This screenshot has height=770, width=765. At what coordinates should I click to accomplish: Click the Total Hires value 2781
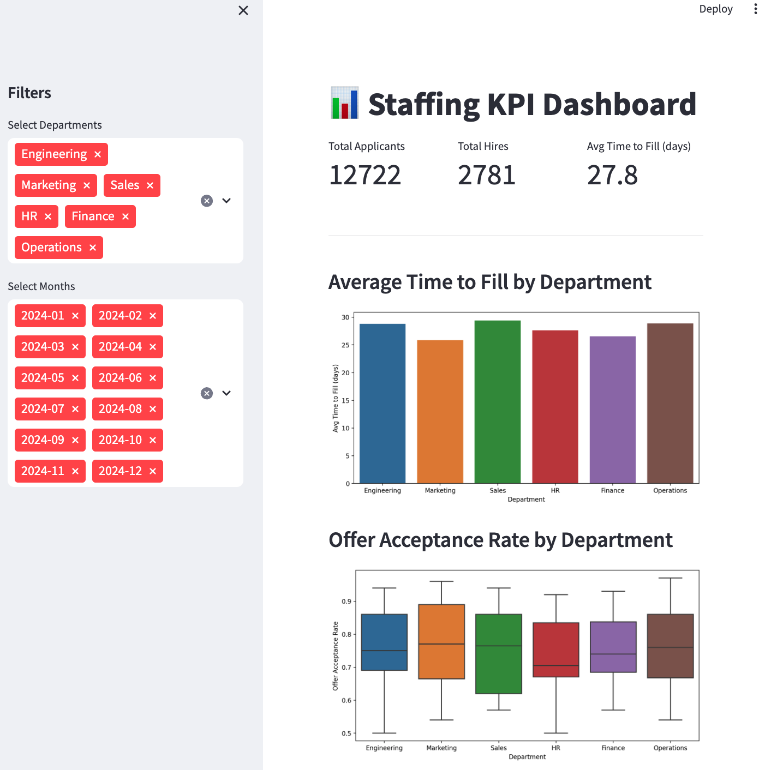[x=487, y=175]
